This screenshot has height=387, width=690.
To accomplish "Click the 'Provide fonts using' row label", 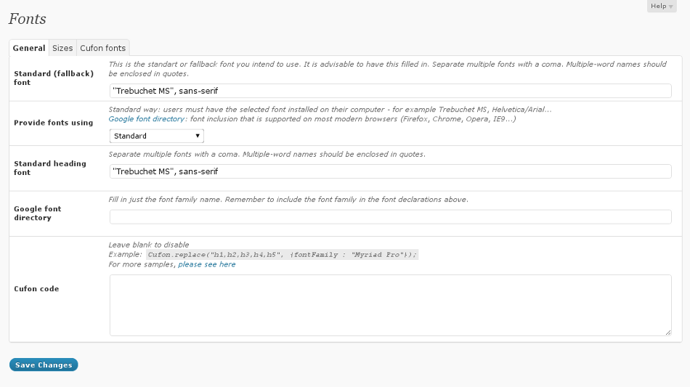I will tap(53, 123).
